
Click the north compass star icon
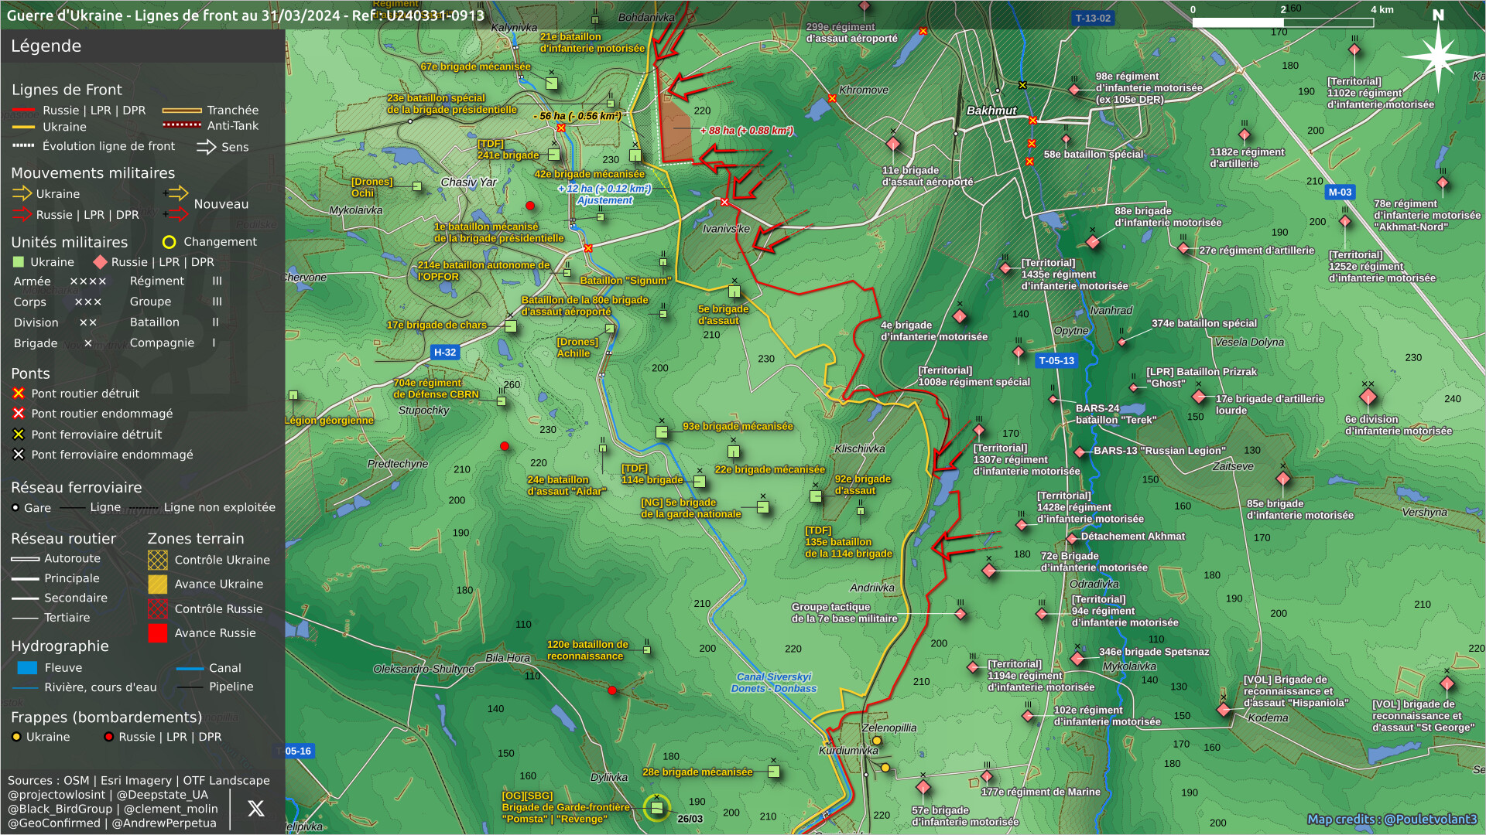pyautogui.click(x=1438, y=56)
